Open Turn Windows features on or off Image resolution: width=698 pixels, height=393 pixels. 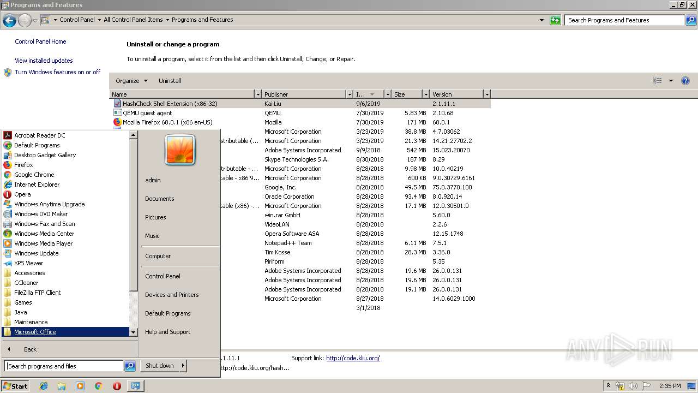tap(58, 72)
